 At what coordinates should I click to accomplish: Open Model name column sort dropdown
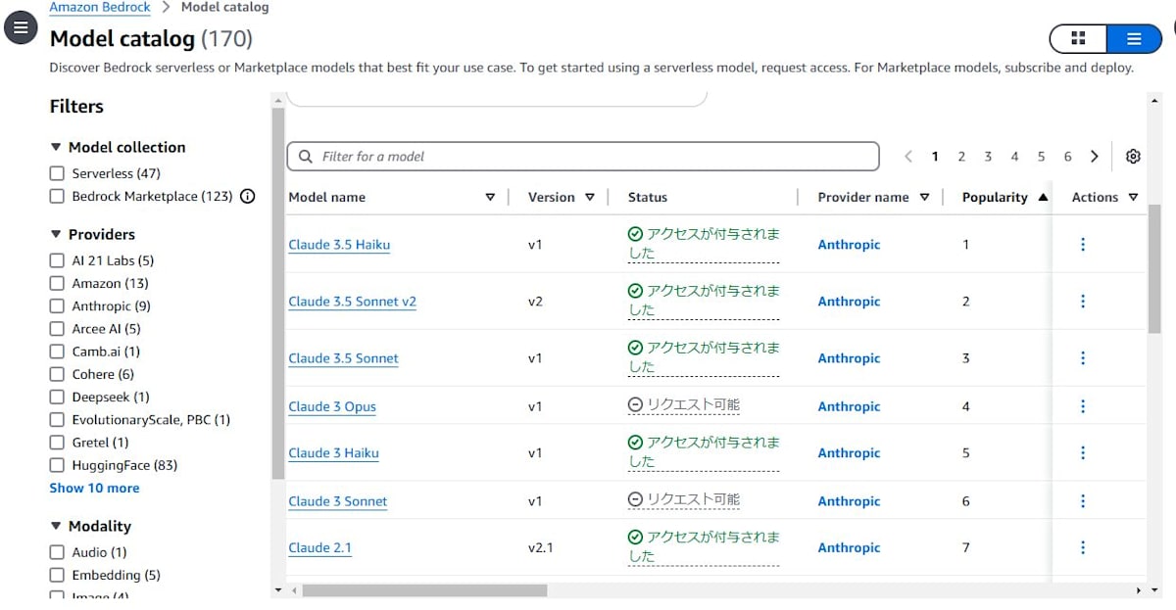click(x=490, y=197)
